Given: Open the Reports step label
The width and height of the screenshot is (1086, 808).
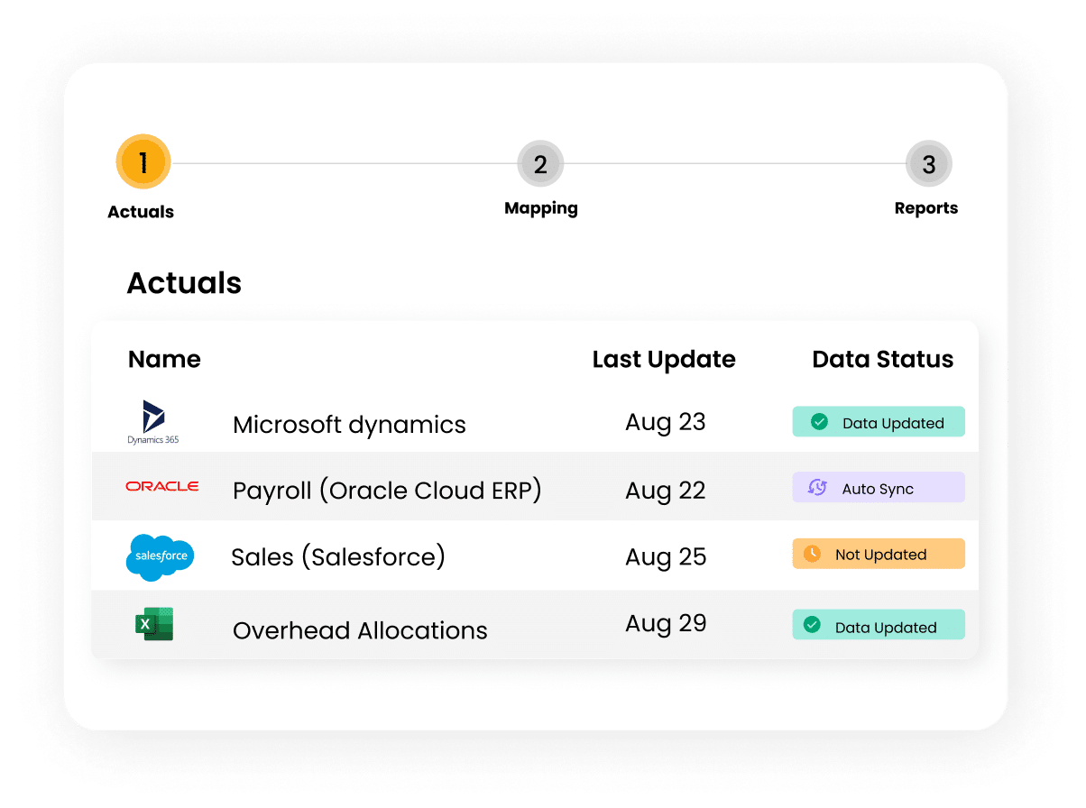Looking at the screenshot, I should click(926, 208).
